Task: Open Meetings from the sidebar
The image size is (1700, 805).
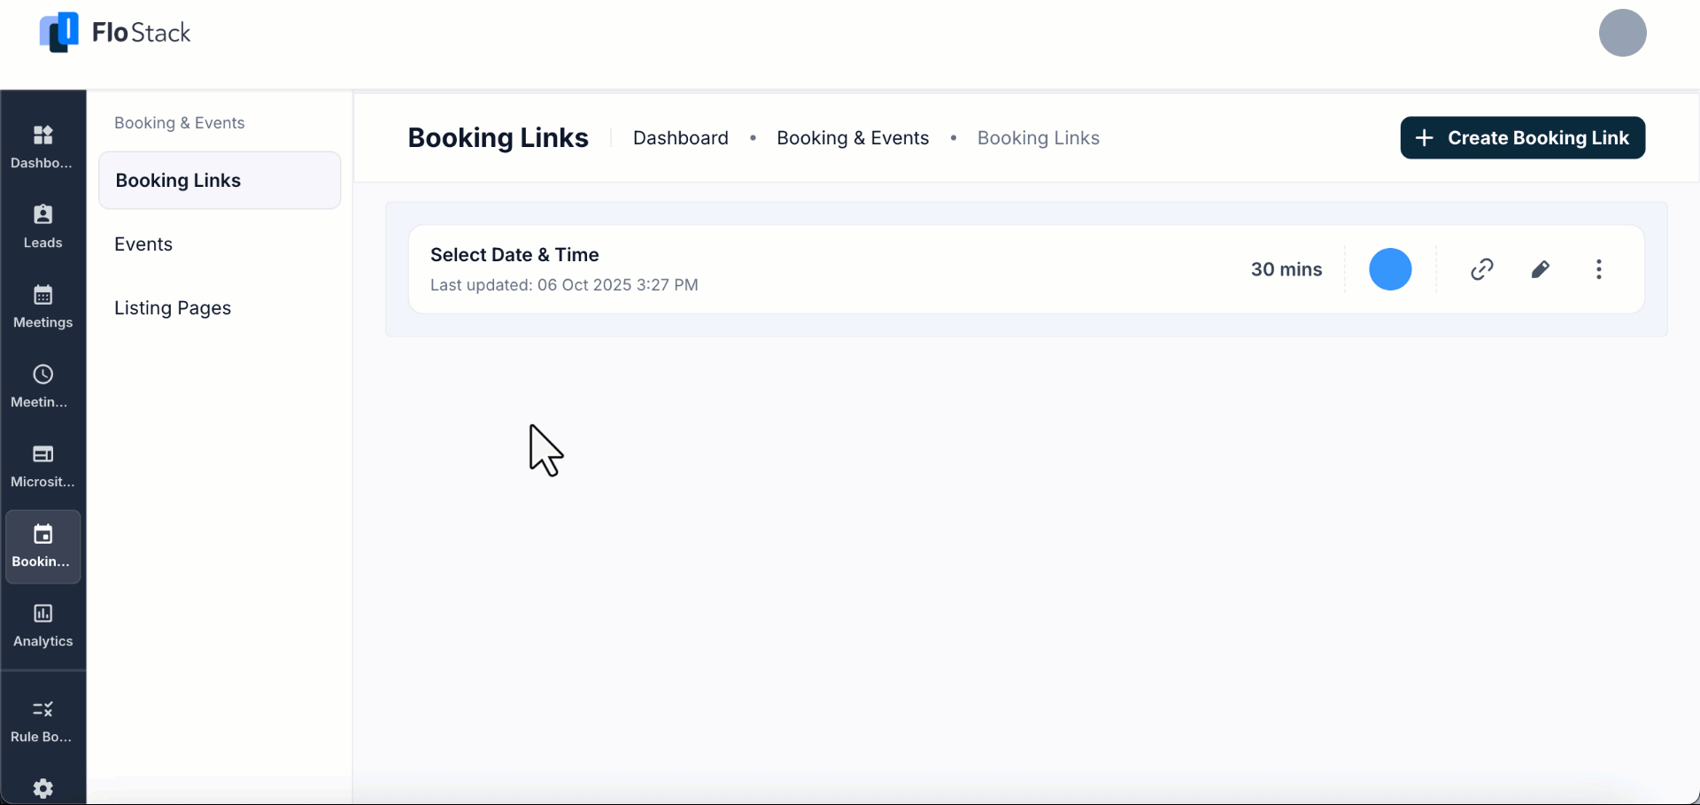Action: 42,306
